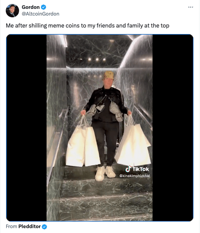Viewport: 200px width, 233px height.
Task: Open the Pledditor source account link
Action: click(x=29, y=226)
